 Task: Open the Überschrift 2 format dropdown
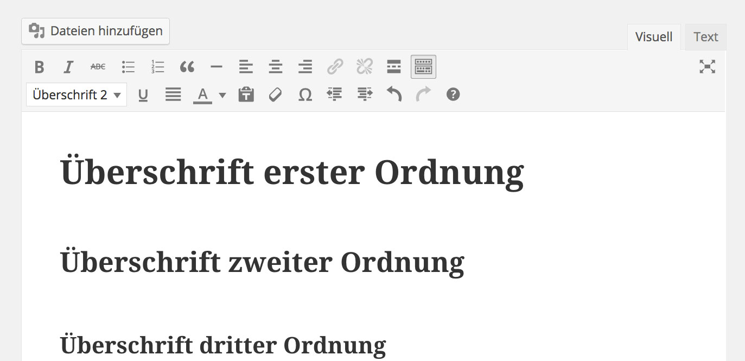pyautogui.click(x=77, y=95)
